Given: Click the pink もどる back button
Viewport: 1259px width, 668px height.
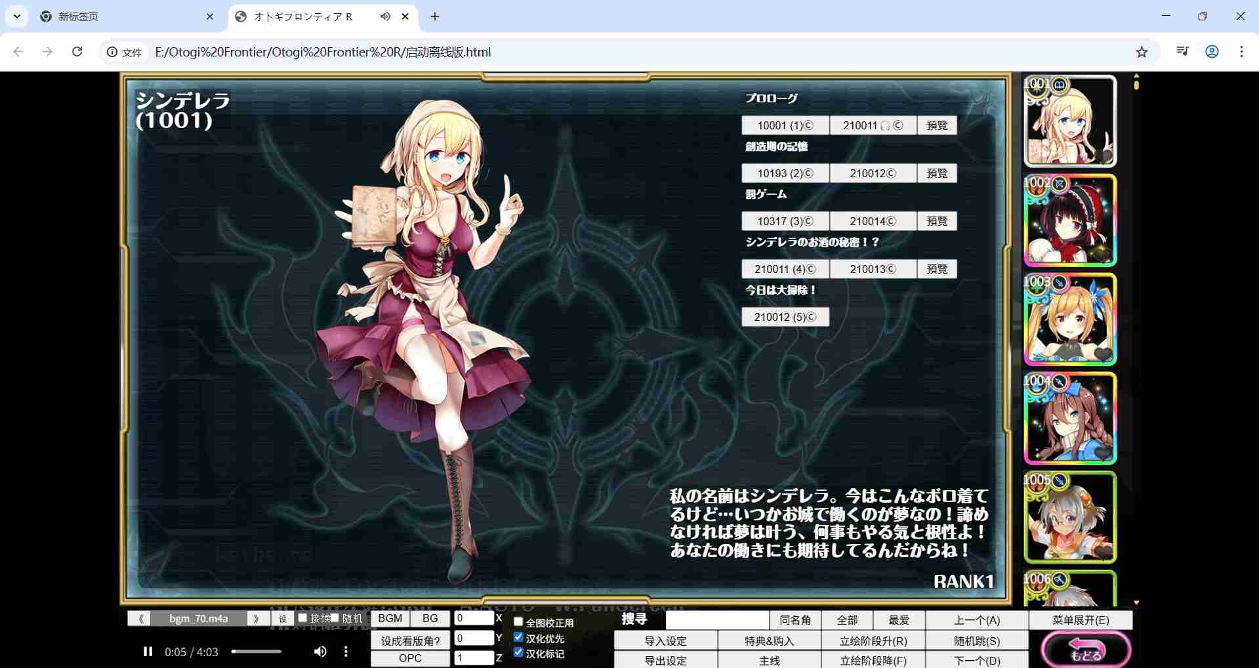Looking at the screenshot, I should click(x=1086, y=650).
